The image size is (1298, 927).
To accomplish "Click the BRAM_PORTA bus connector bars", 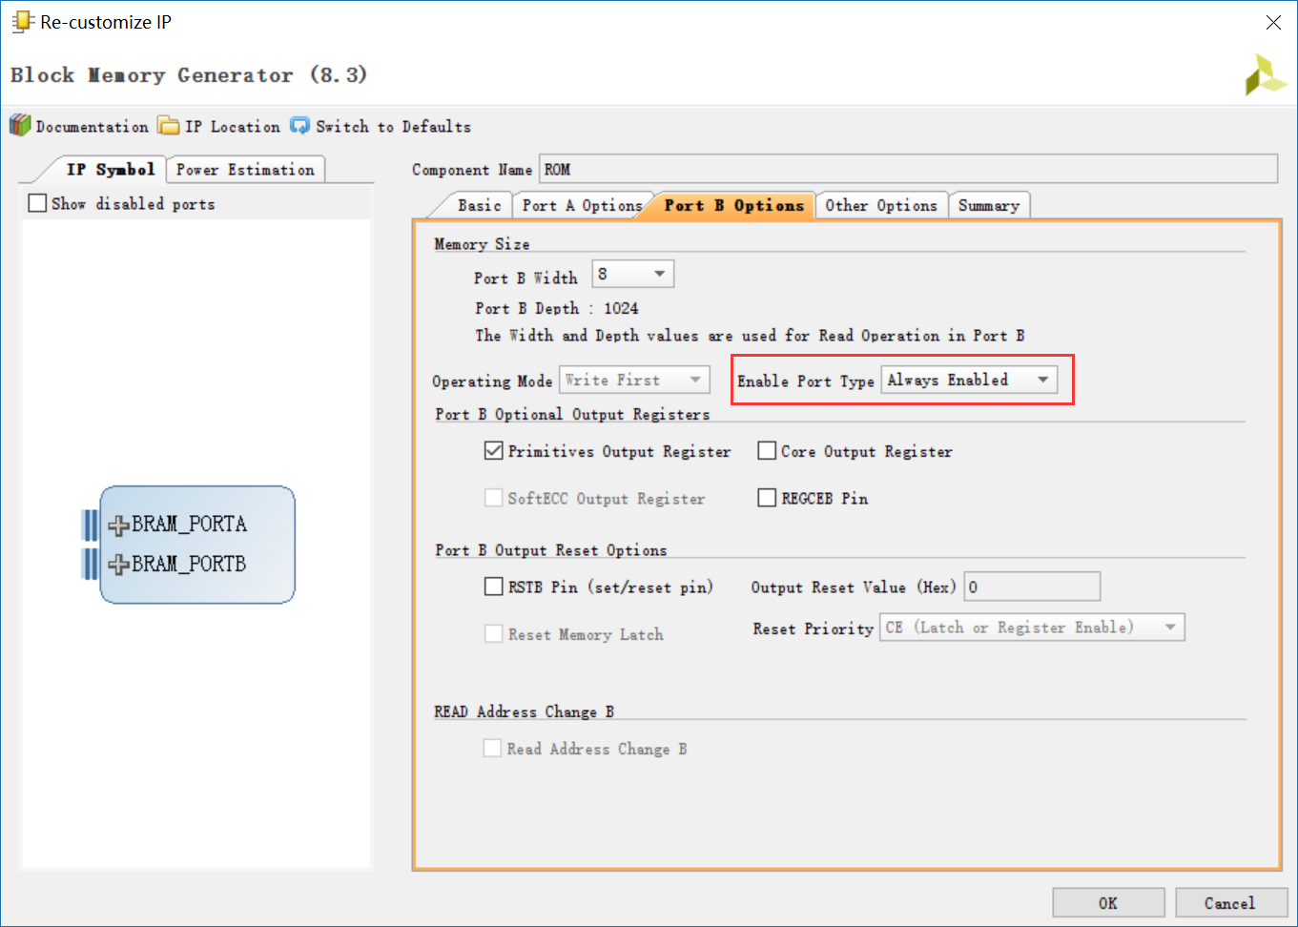I will [90, 525].
